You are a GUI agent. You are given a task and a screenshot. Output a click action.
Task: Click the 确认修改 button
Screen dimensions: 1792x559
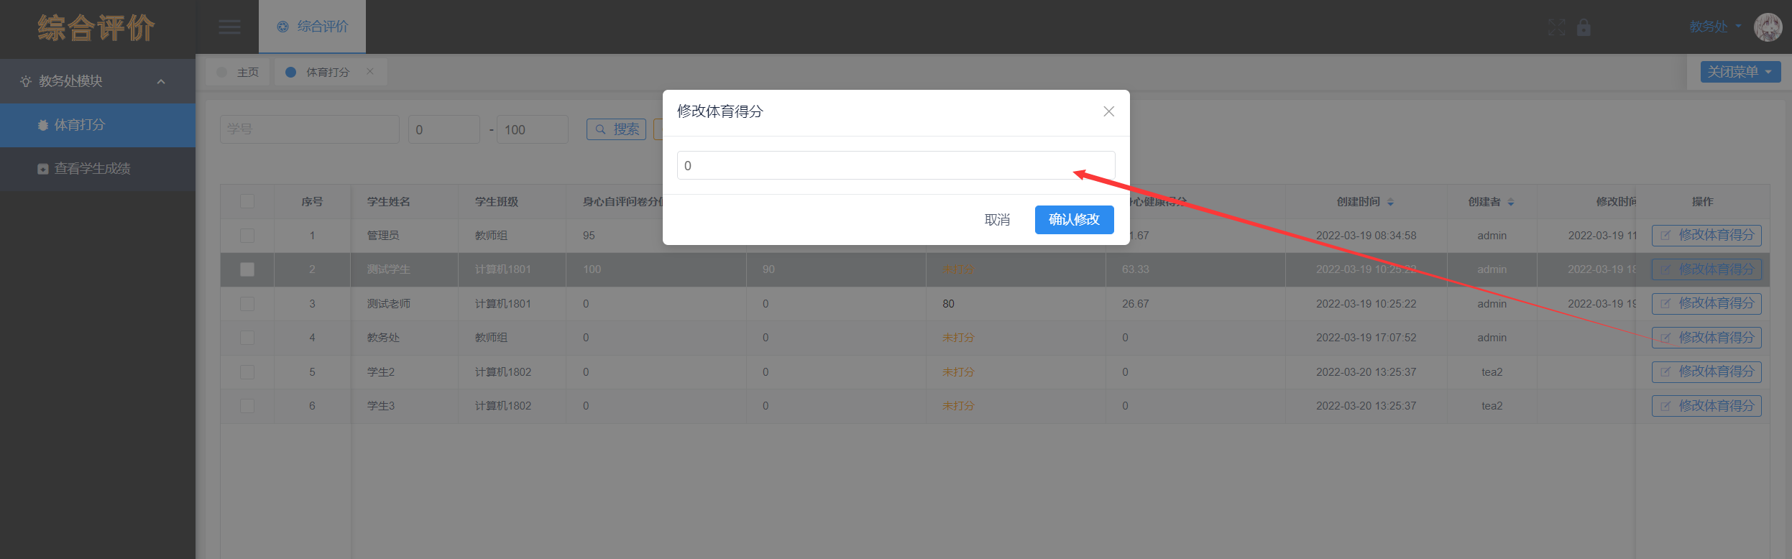[1074, 220]
